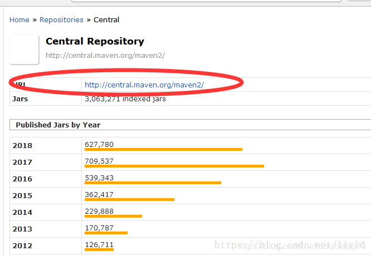Click the 126,711 jar count
This screenshot has width=371, height=256.
pos(99,245)
